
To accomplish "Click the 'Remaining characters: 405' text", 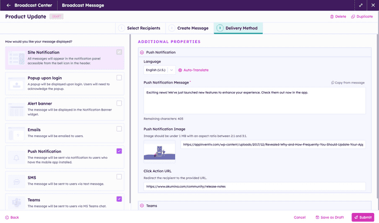I will pyautogui.click(x=163, y=119).
